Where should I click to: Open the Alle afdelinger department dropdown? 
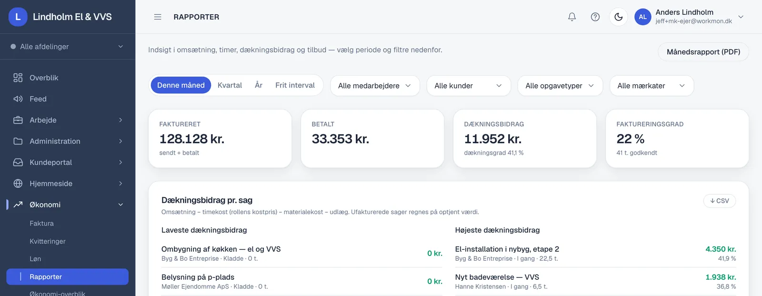click(68, 47)
